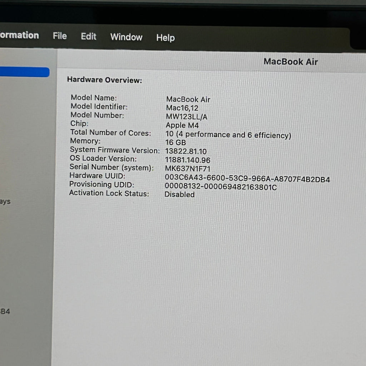Image resolution: width=366 pixels, height=366 pixels.
Task: Select the UDID value starting 00008132
Action: [x=221, y=187]
